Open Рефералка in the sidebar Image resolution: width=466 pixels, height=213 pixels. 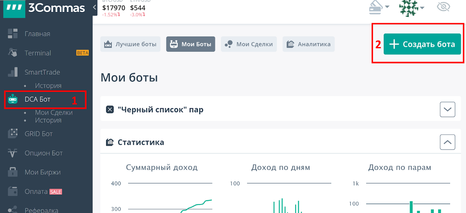coord(41,210)
